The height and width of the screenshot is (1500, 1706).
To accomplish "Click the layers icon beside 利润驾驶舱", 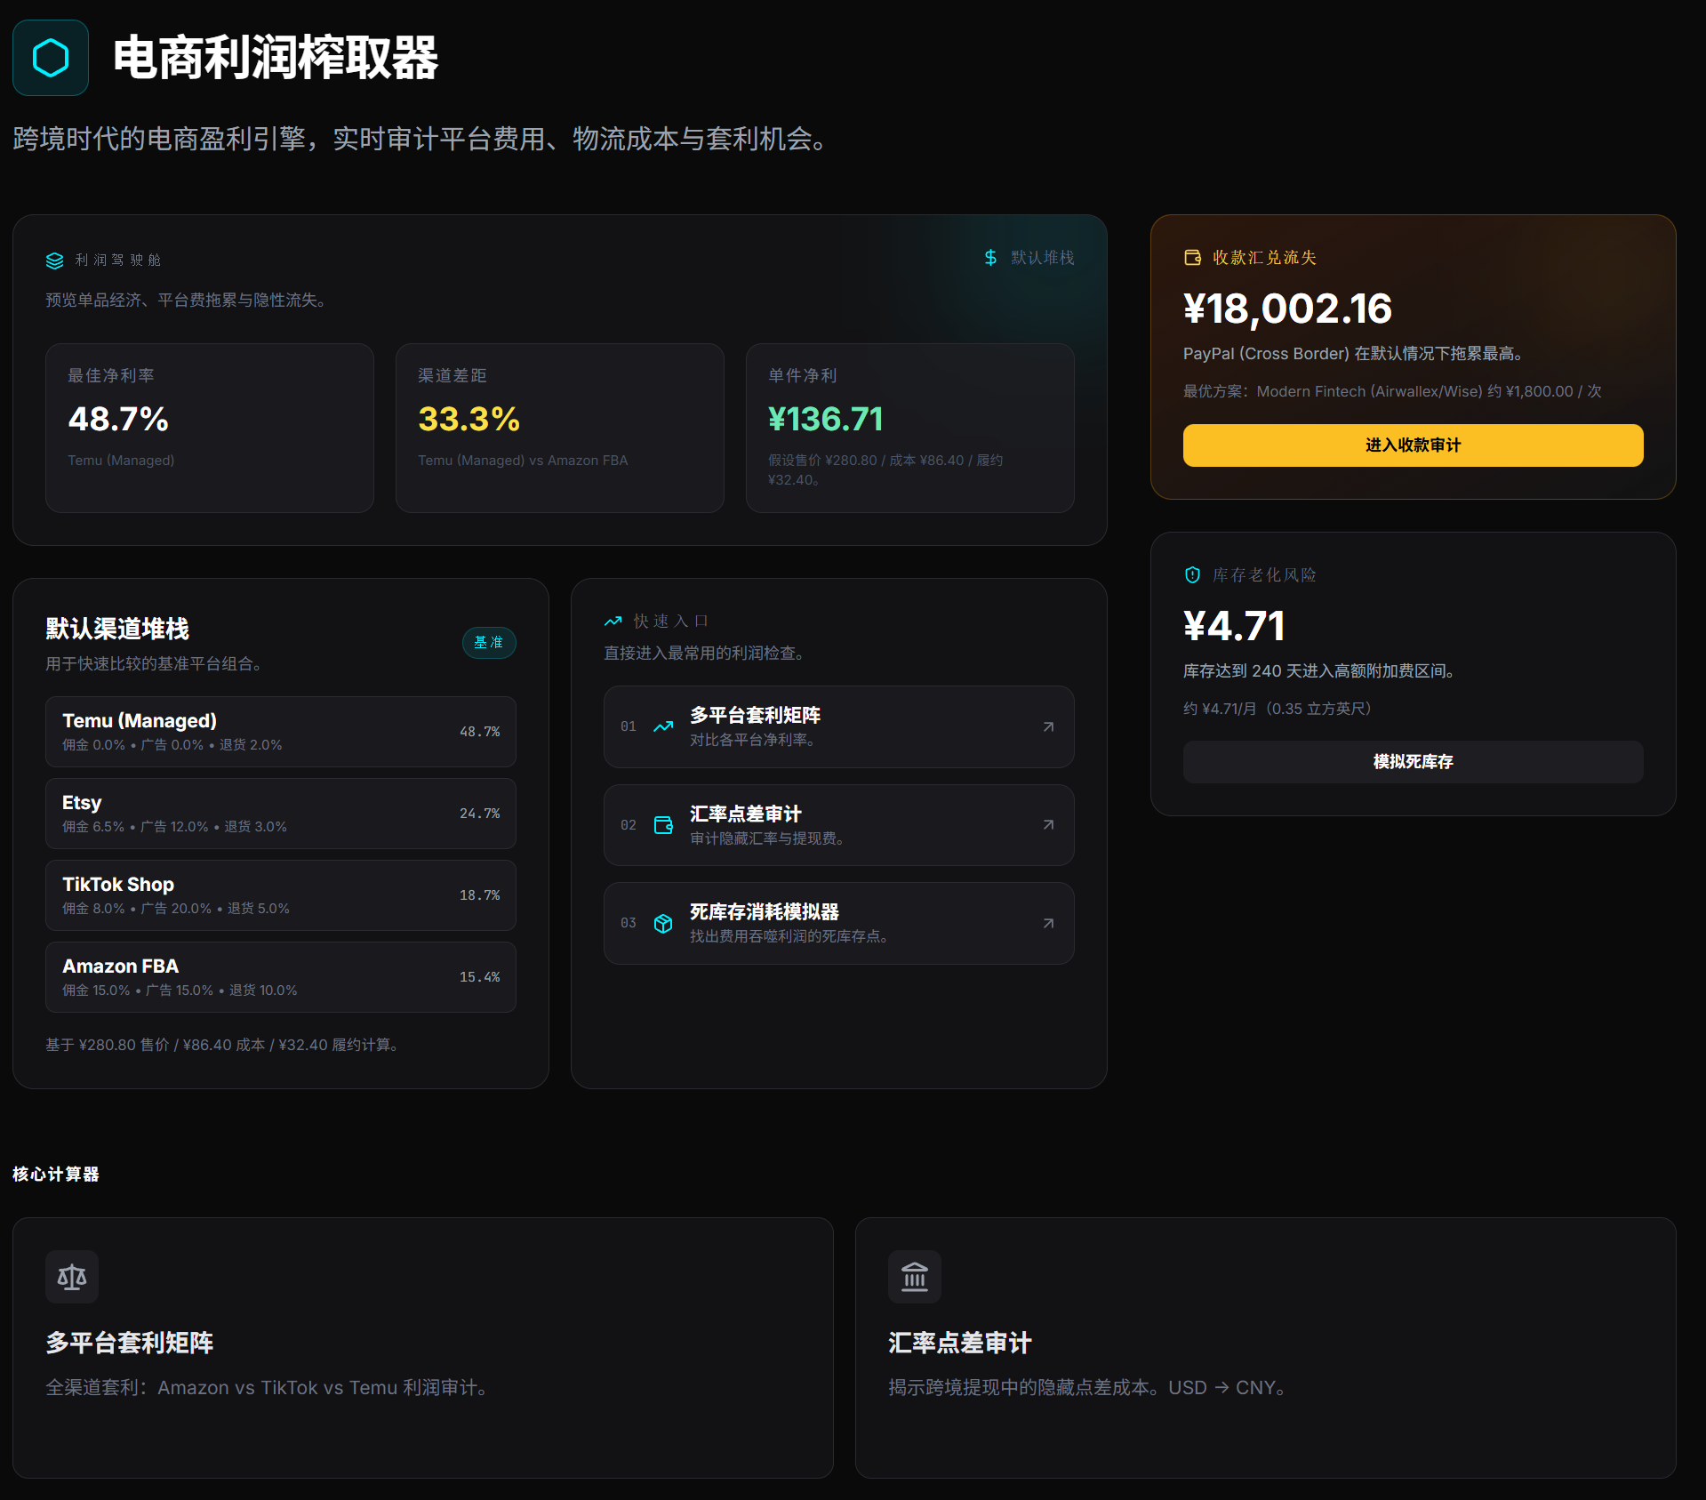I will point(55,261).
